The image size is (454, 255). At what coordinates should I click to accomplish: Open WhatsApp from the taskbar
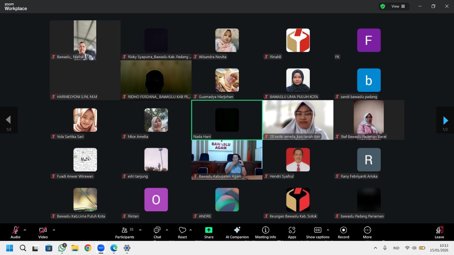click(x=62, y=248)
